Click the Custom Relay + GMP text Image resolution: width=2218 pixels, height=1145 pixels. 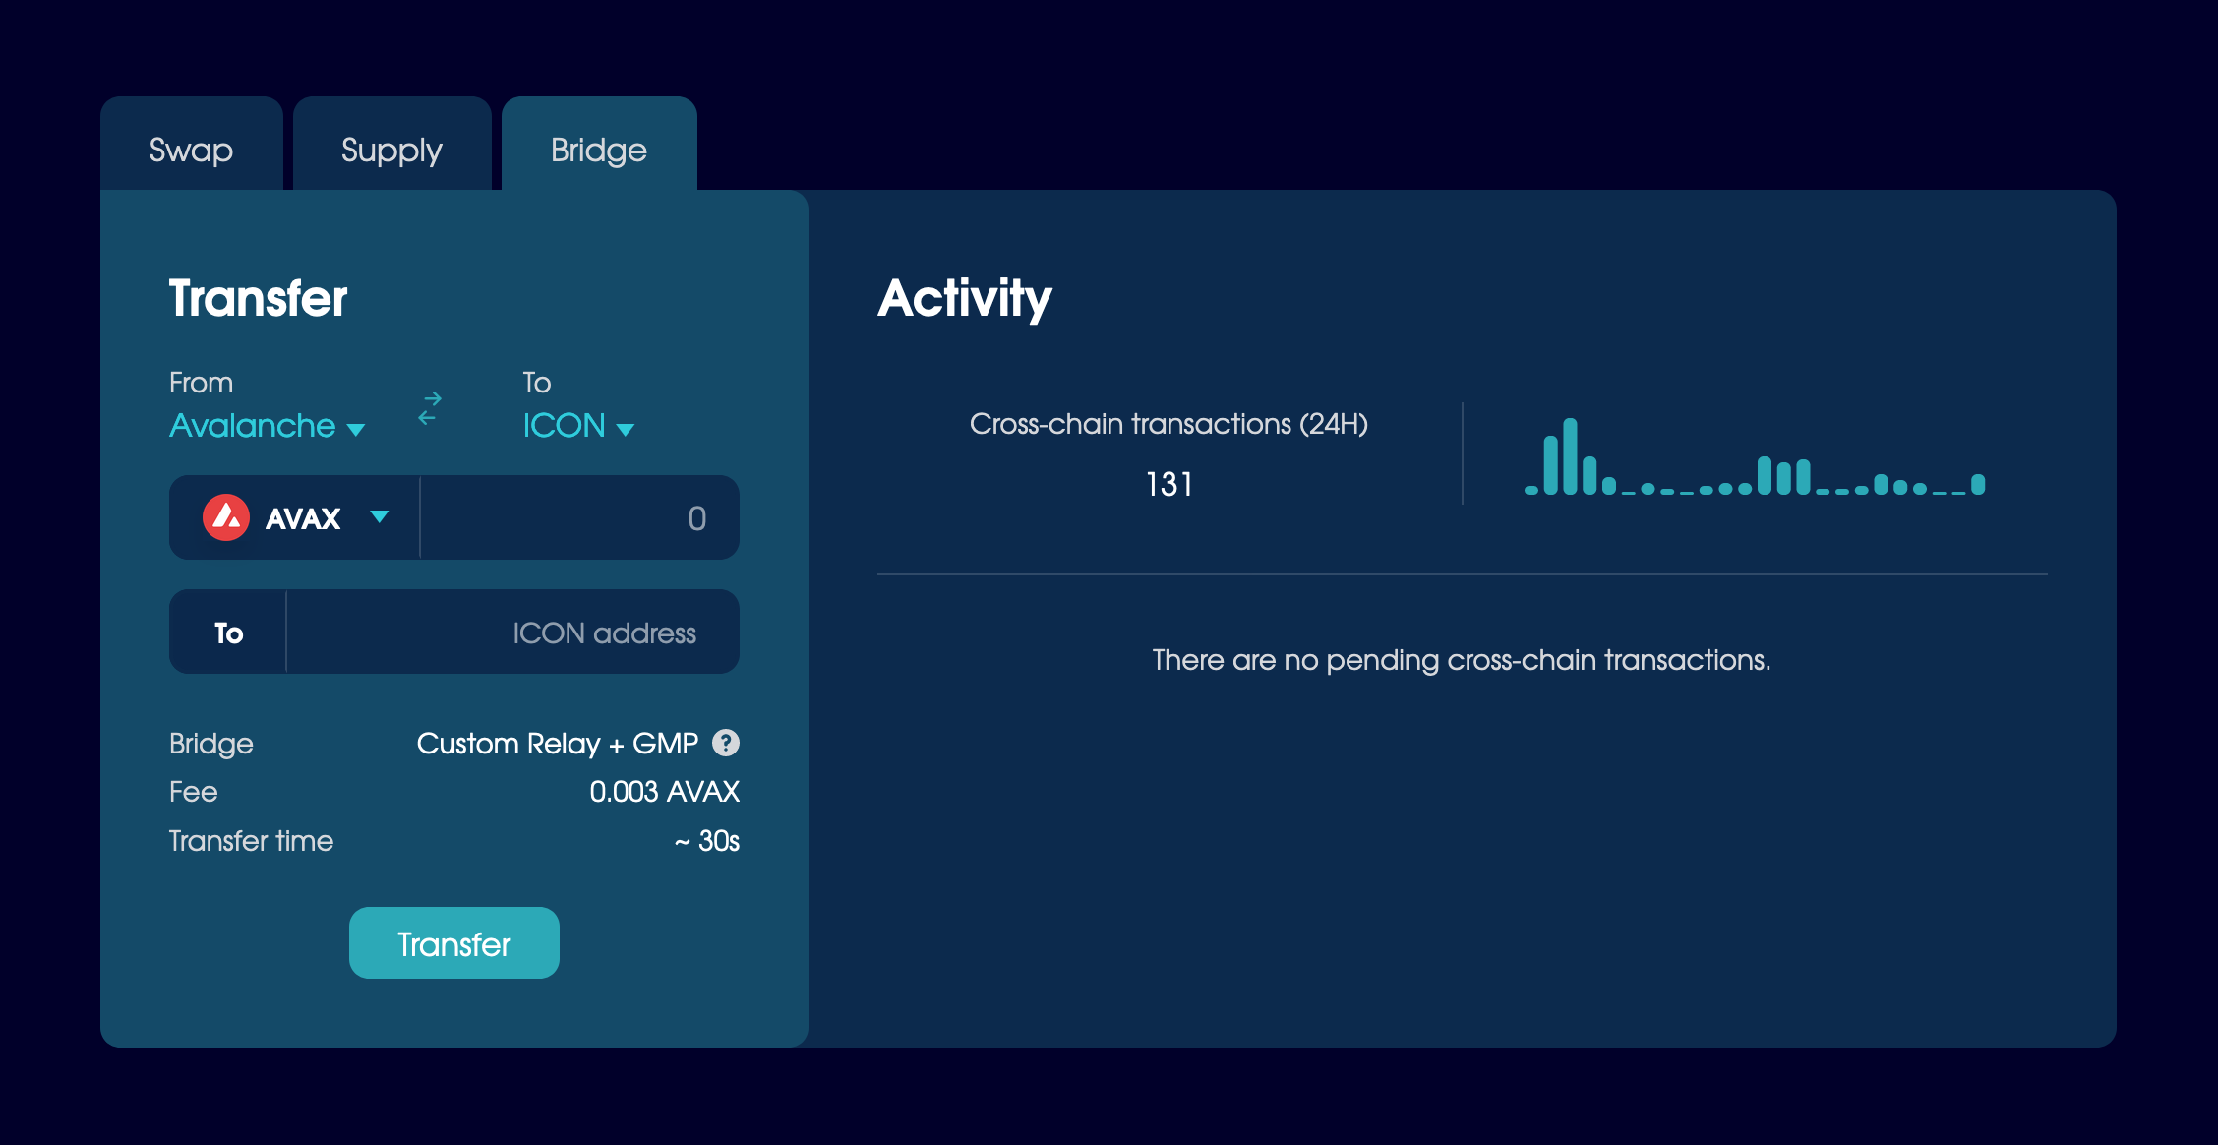tap(557, 743)
